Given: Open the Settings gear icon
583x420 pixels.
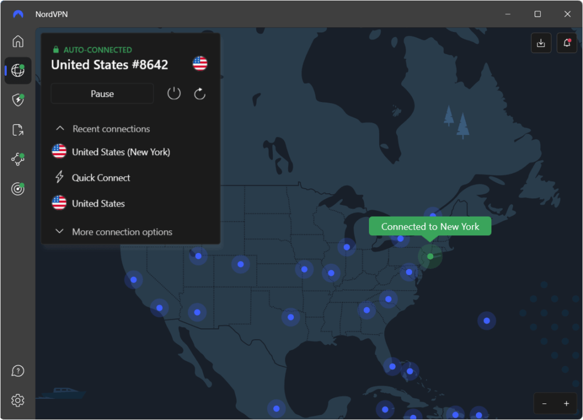Looking at the screenshot, I should click(18, 400).
